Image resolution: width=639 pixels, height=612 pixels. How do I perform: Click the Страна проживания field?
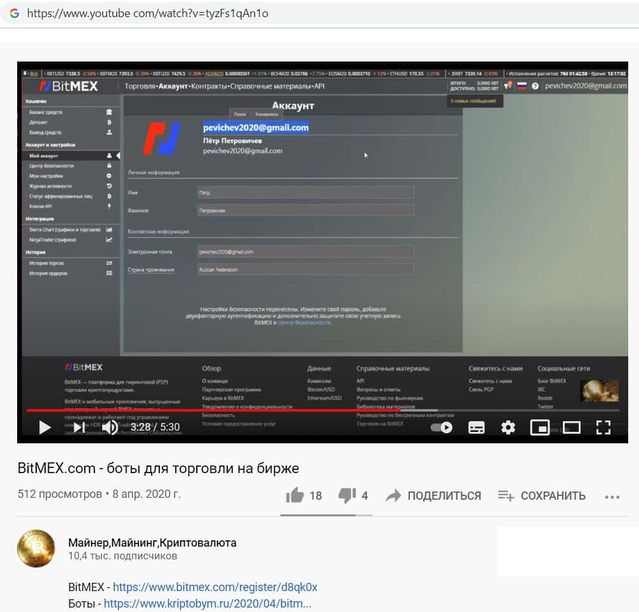click(x=305, y=270)
